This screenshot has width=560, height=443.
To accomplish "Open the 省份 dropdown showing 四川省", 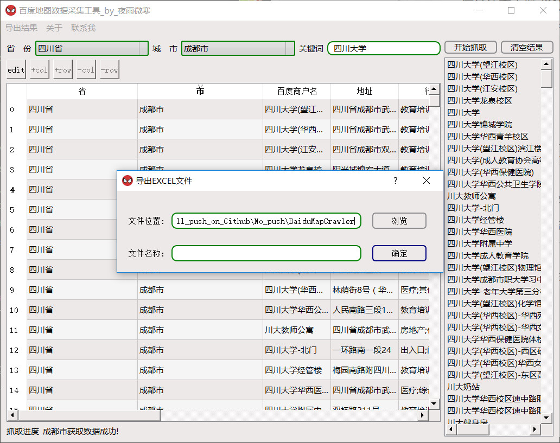I will point(92,48).
